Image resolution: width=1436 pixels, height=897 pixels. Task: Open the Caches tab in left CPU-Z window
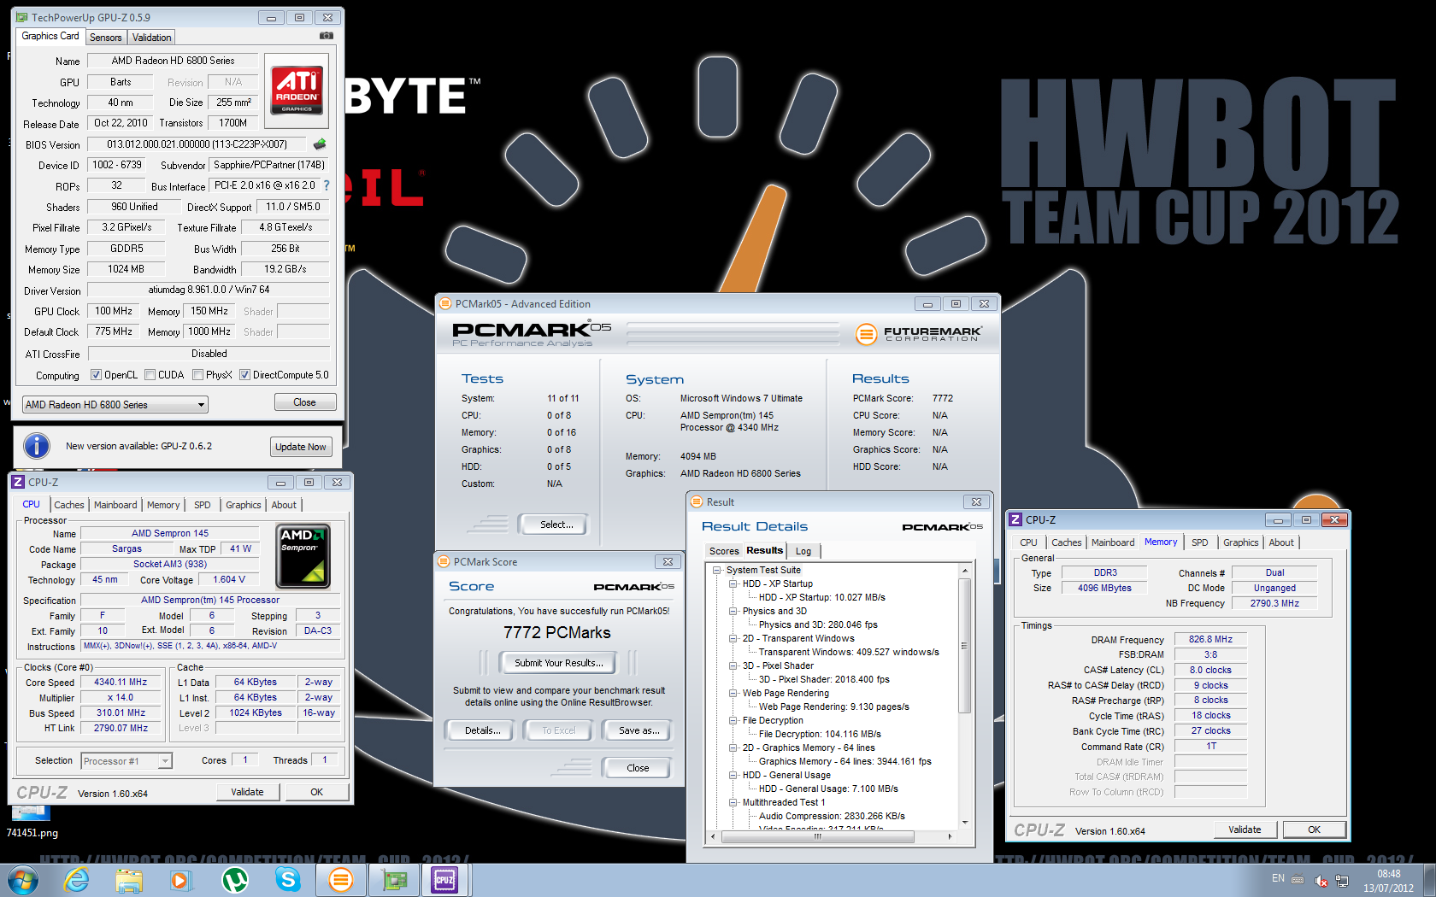point(68,505)
